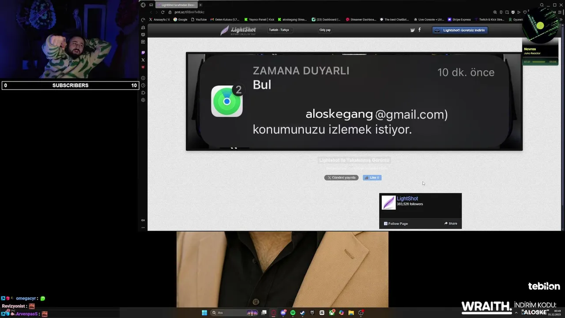Image resolution: width=565 pixels, height=318 pixels.
Task: Open the aloskegang Stream Kick bookmark
Action: click(292, 19)
